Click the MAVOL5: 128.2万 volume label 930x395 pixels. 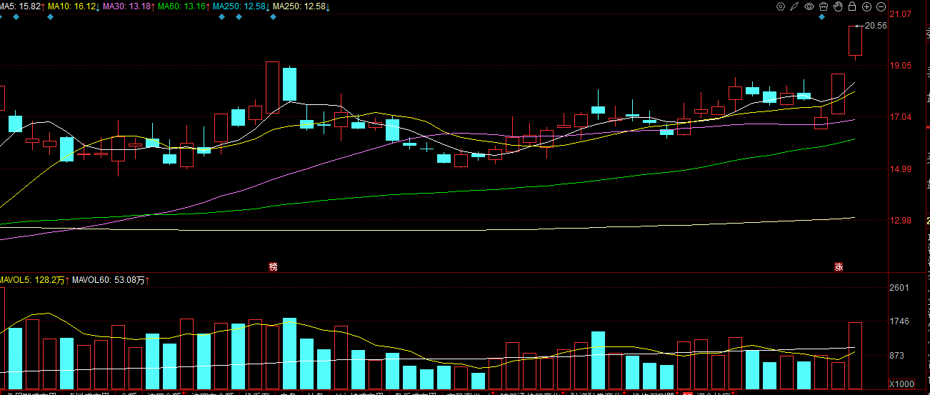pos(34,280)
